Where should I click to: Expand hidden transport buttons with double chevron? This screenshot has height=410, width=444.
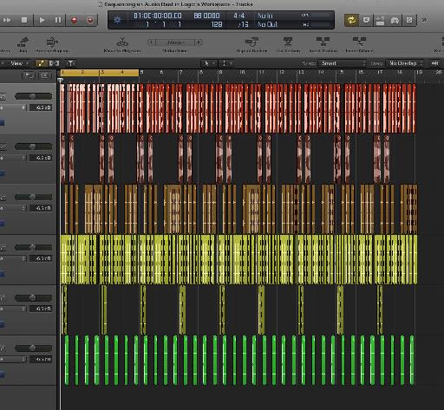point(424,20)
